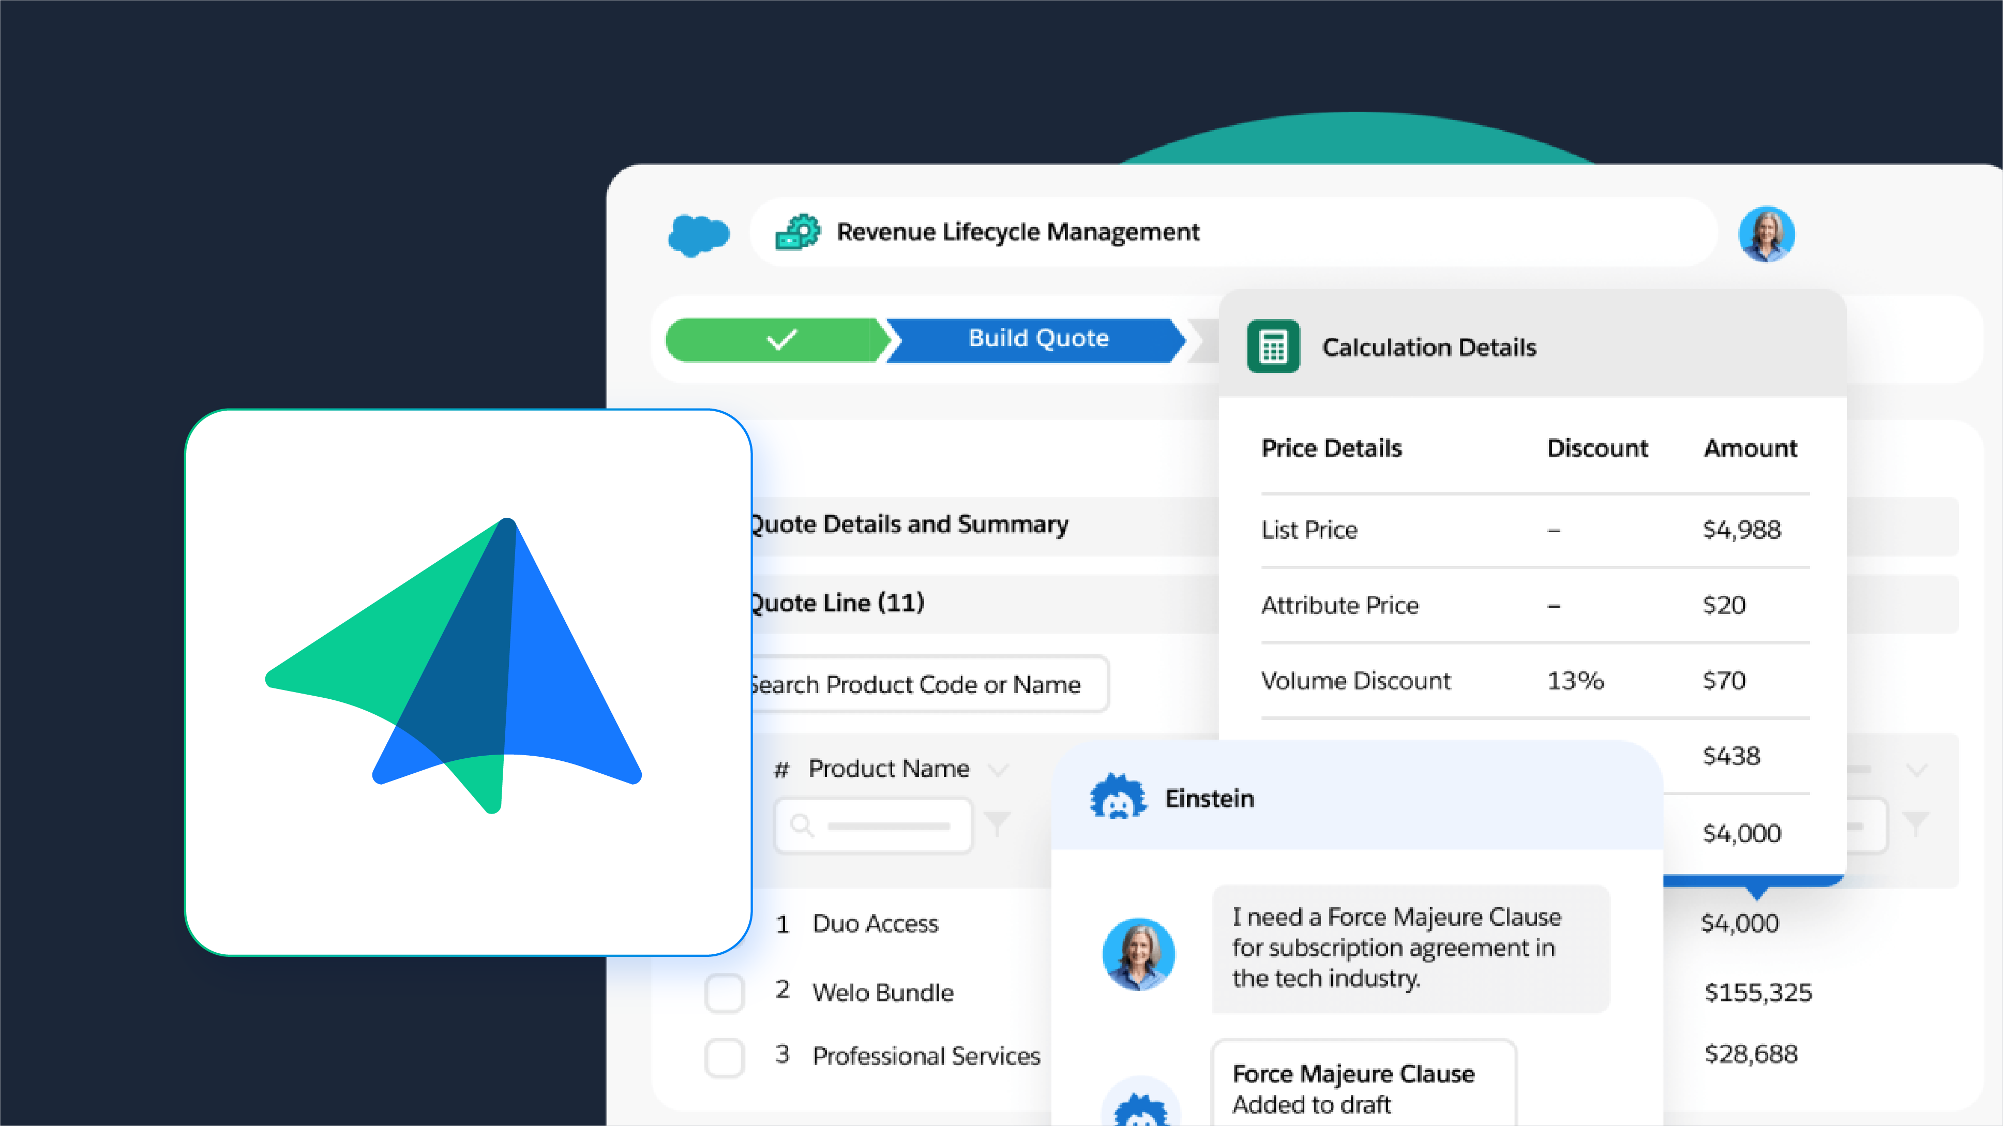Click the List Price row label
Image resolution: width=2003 pixels, height=1126 pixels.
point(1309,530)
